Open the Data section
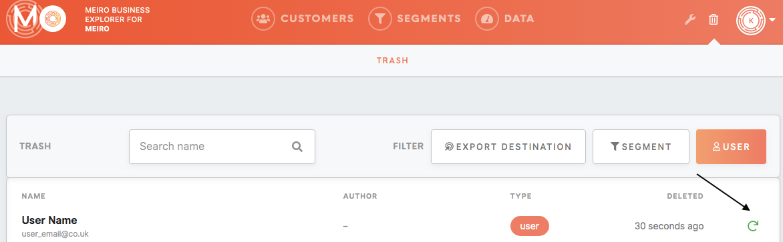This screenshot has width=783, height=242. click(505, 19)
